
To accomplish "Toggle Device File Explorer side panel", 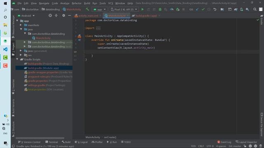I will click(262, 125).
